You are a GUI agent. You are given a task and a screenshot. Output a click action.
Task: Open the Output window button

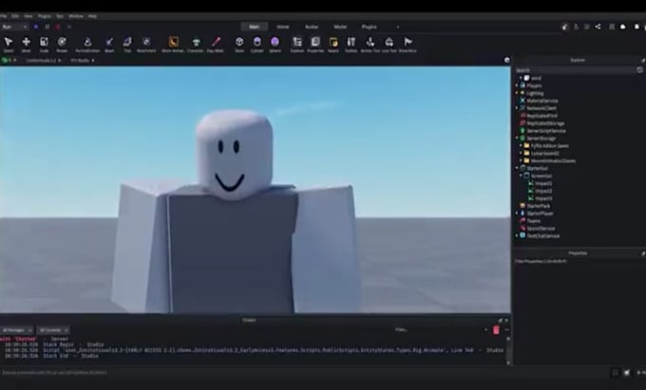point(333,45)
